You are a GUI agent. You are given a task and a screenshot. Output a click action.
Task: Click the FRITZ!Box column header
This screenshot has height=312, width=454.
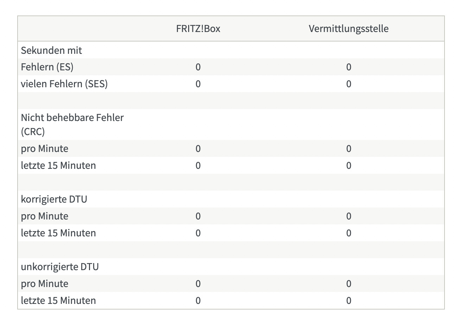click(x=198, y=28)
